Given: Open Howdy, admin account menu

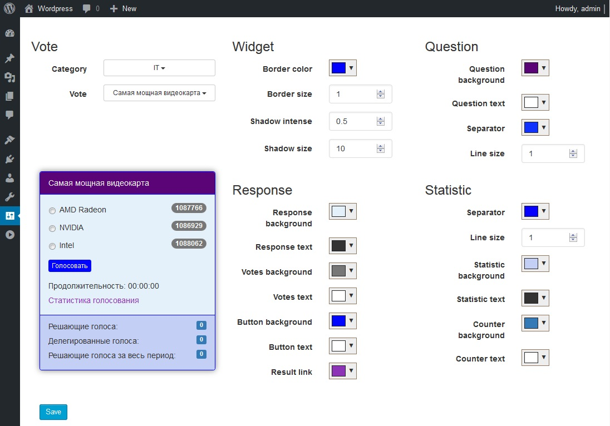Looking at the screenshot, I should (x=577, y=8).
